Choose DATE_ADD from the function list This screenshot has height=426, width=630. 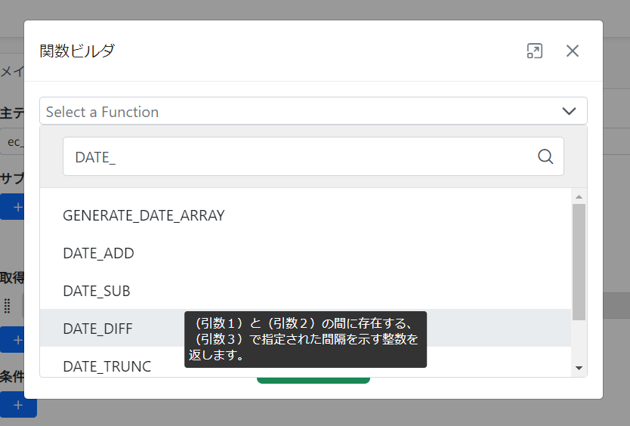pos(98,253)
